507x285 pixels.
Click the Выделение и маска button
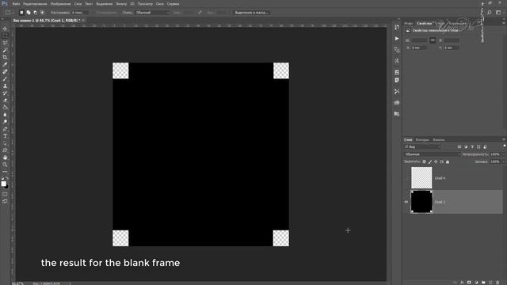(252, 13)
